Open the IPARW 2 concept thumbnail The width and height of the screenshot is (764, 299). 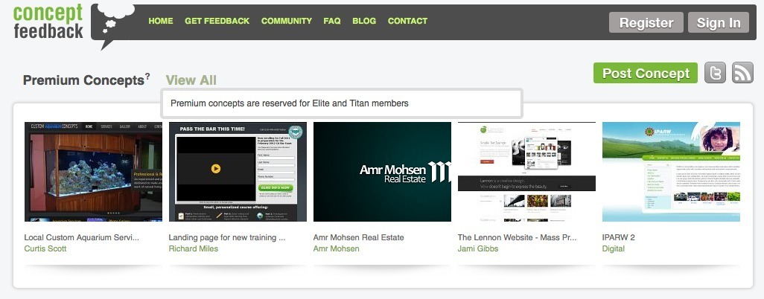click(x=671, y=172)
